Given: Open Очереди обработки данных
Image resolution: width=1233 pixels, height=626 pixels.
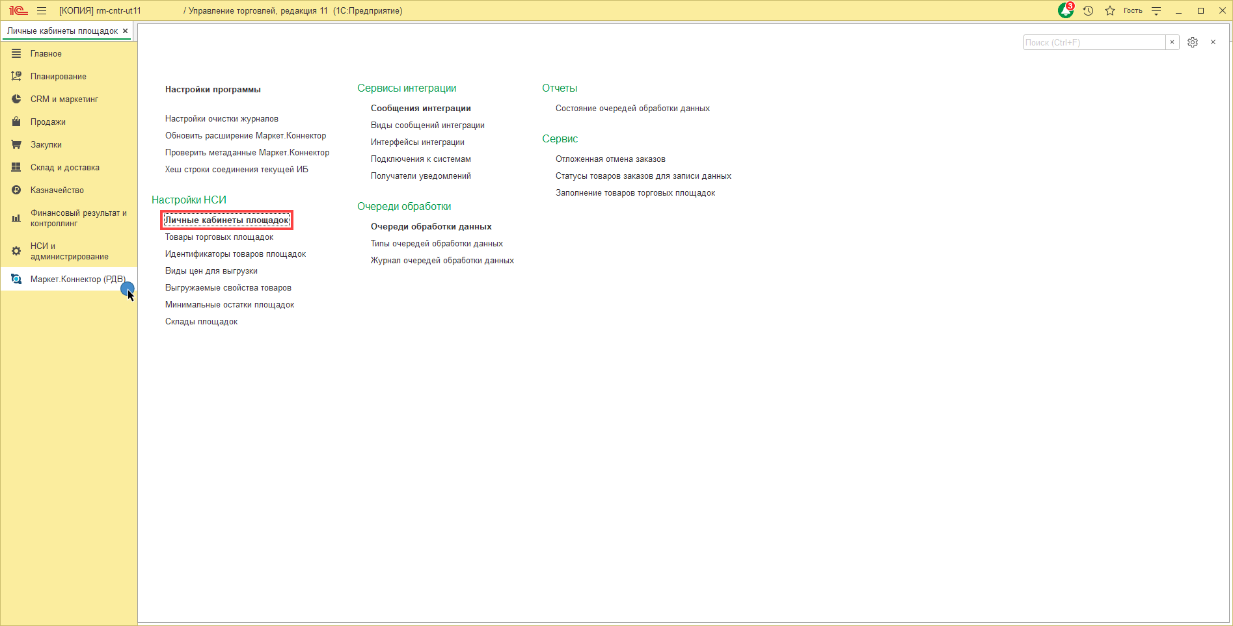Looking at the screenshot, I should click(431, 226).
